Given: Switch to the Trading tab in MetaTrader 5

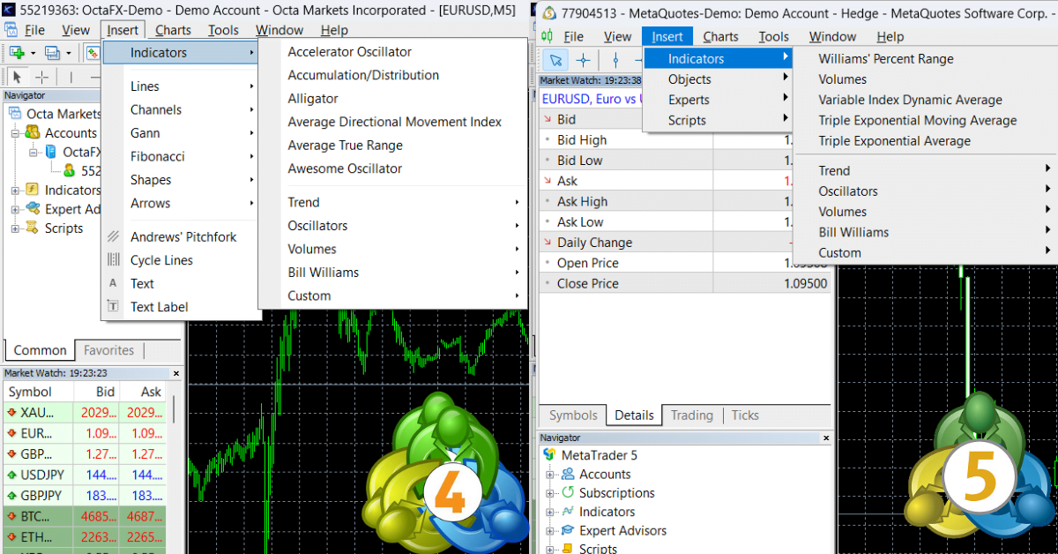Looking at the screenshot, I should tap(691, 415).
